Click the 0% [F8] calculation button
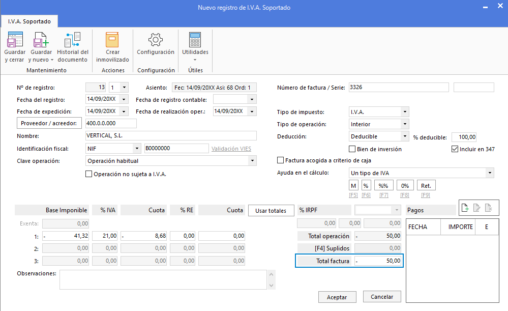Image resolution: width=508 pixels, height=311 pixels. click(x=405, y=185)
